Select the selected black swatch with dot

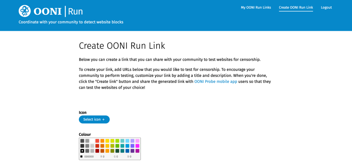[x=82, y=151]
